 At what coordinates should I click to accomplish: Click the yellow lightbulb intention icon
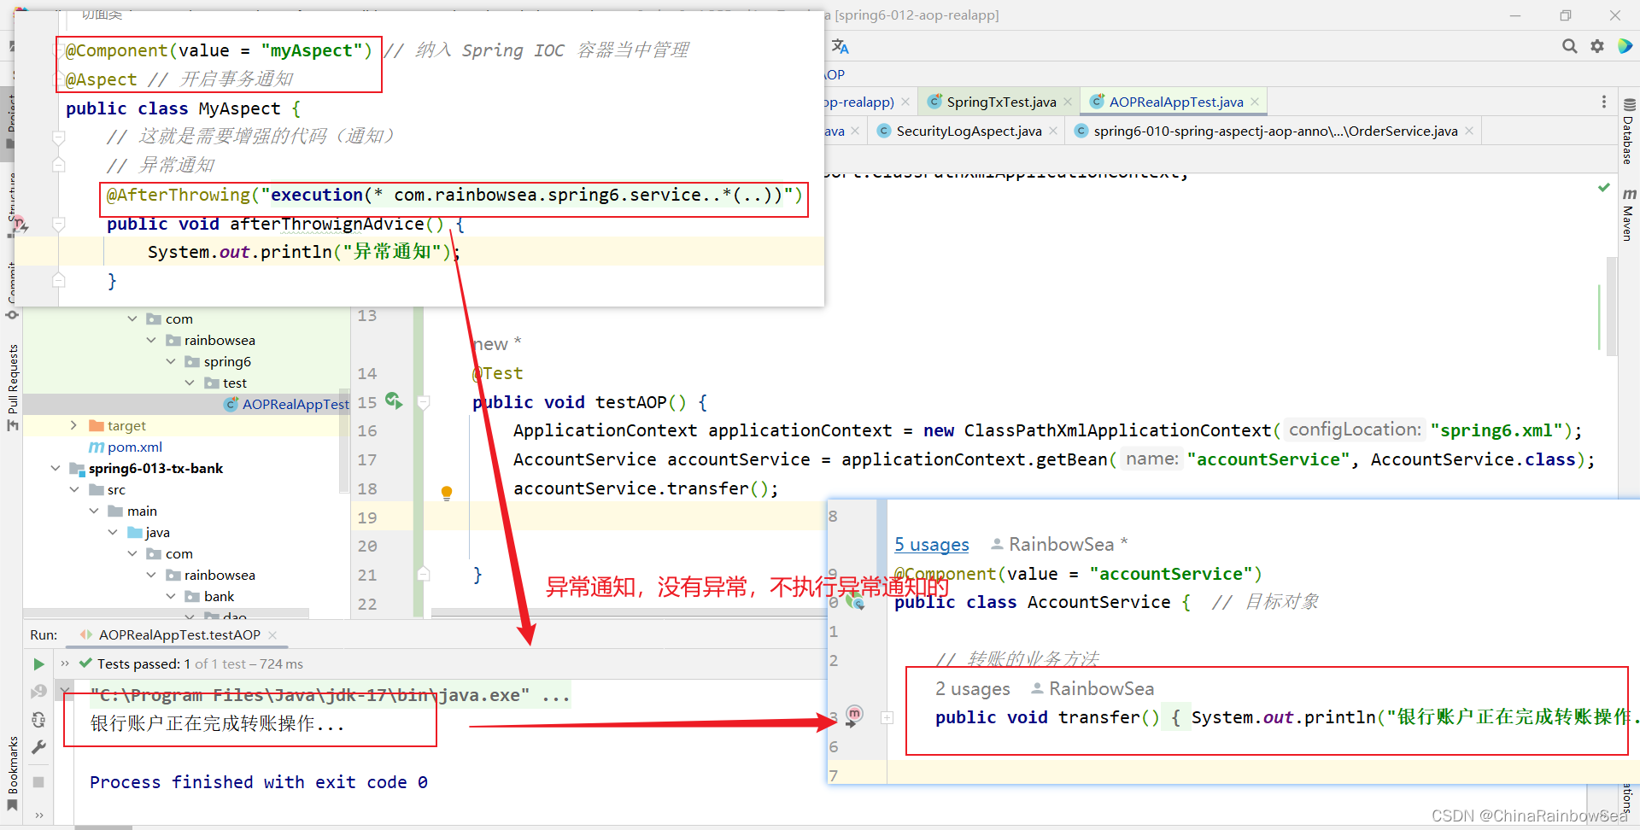pos(446,492)
